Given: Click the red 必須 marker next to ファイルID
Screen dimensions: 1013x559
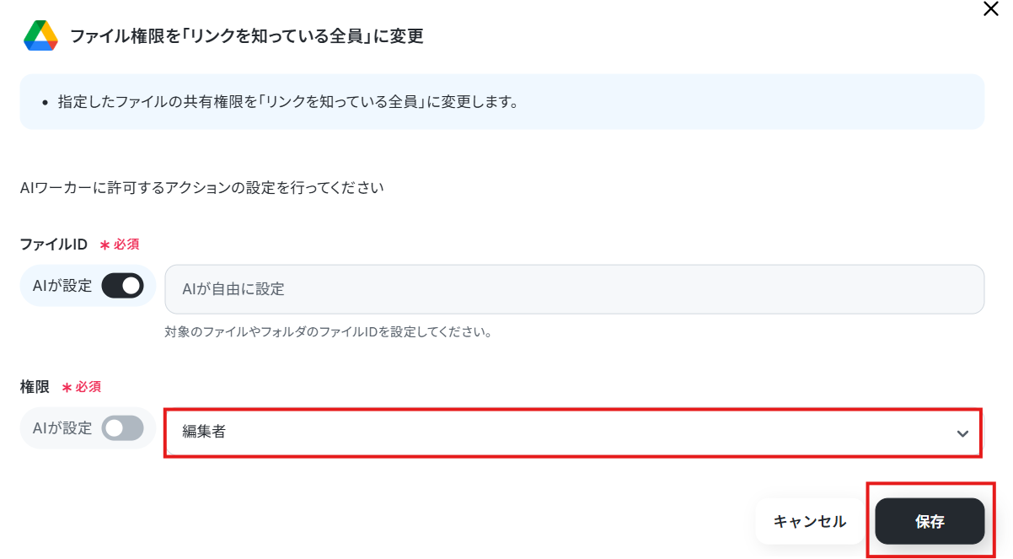Looking at the screenshot, I should (120, 244).
